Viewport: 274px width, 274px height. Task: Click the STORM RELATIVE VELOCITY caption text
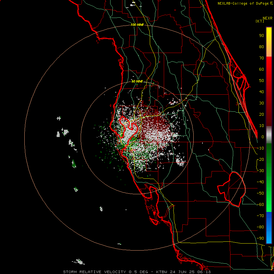[94, 272]
